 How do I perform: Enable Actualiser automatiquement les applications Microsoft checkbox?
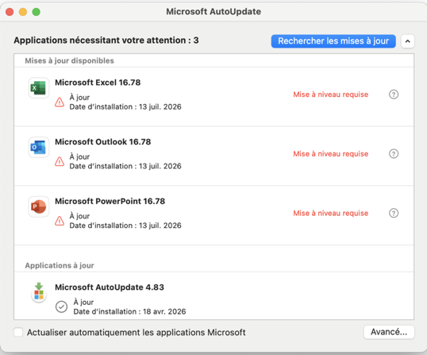coord(18,332)
